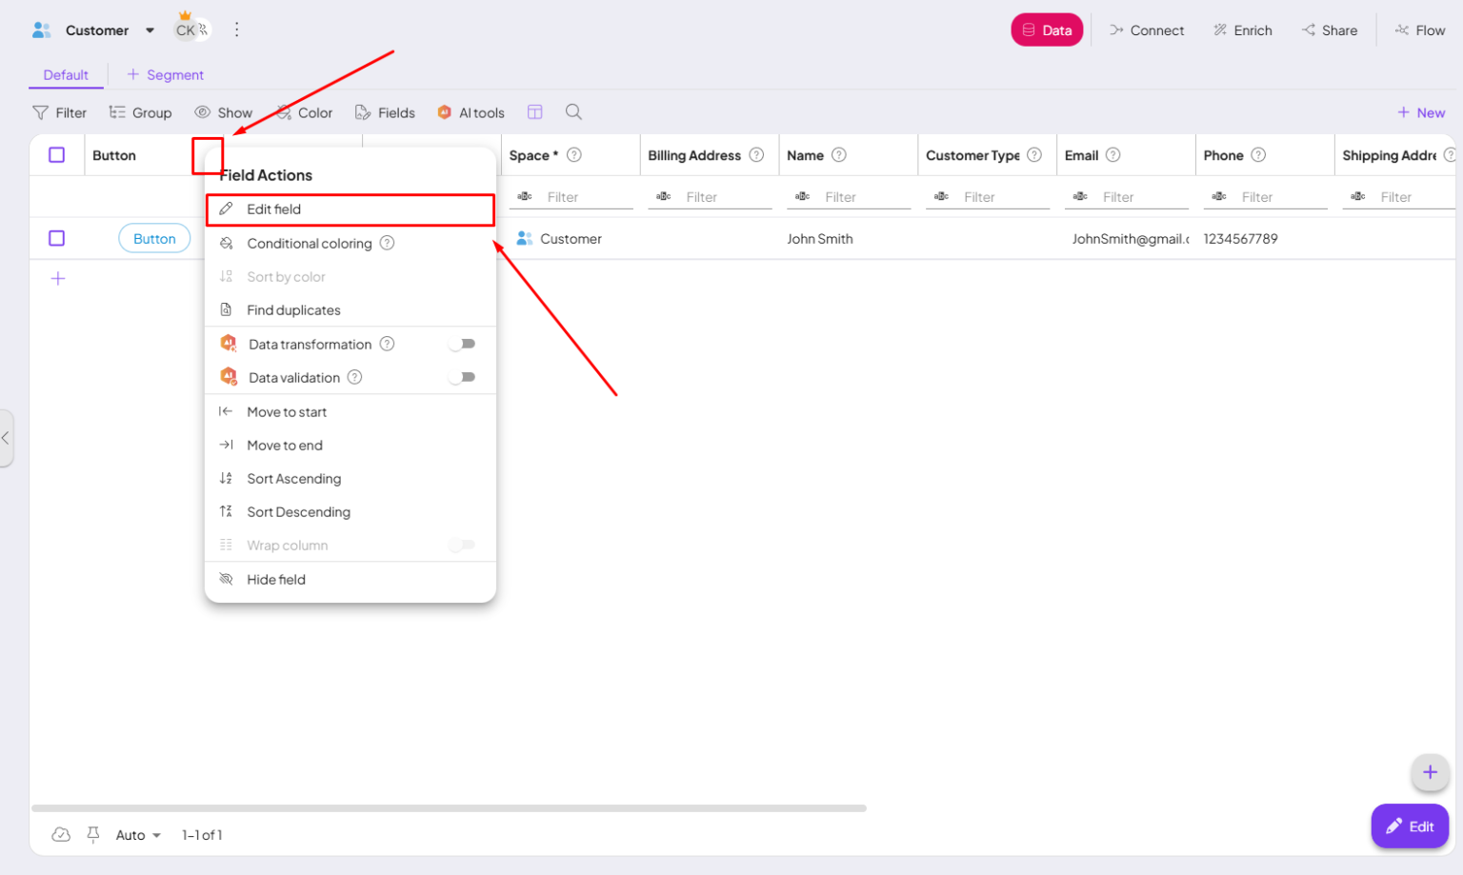The height and width of the screenshot is (875, 1463).
Task: Open the Share option
Action: pos(1329,30)
